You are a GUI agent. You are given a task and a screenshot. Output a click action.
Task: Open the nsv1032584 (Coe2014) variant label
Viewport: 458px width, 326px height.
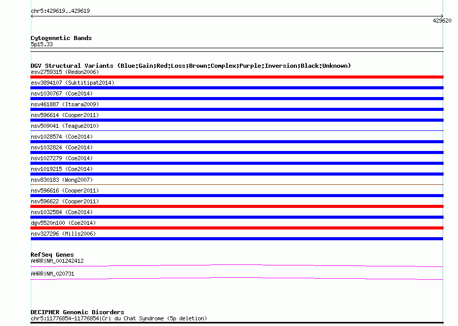click(62, 212)
